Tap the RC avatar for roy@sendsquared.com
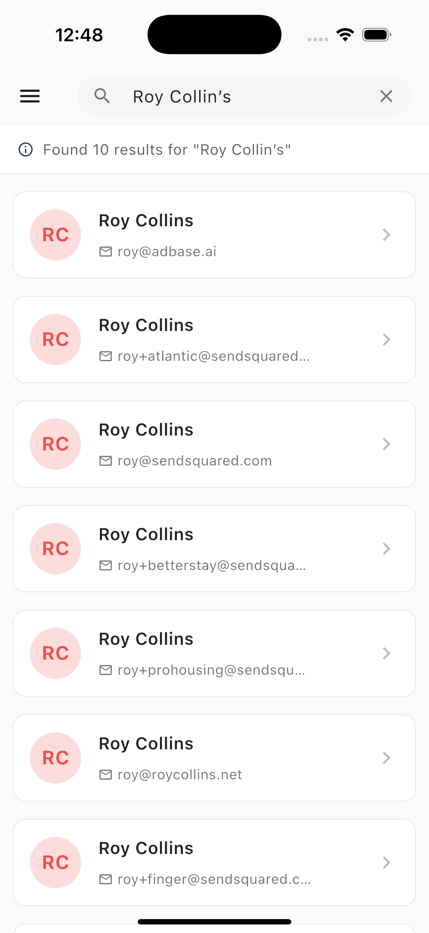 click(x=55, y=444)
